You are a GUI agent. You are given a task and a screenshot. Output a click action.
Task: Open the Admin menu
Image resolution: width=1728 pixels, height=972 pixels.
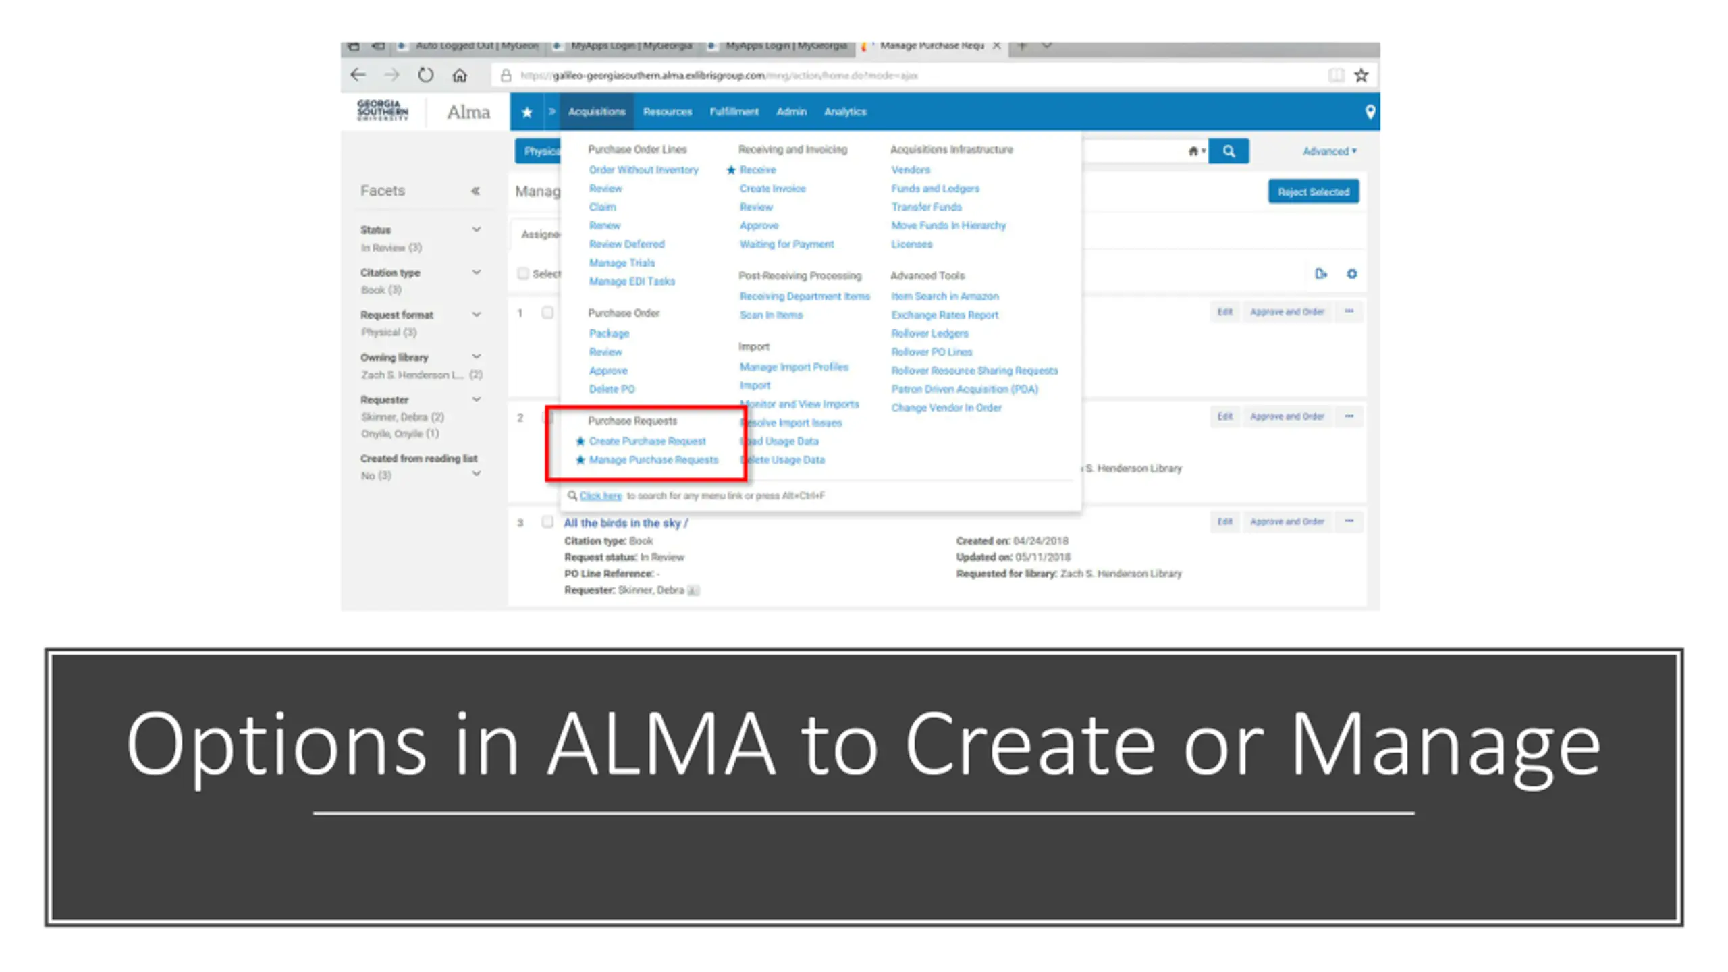tap(791, 112)
